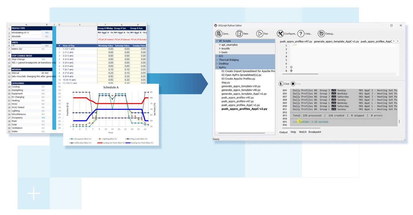
Task: Expand the api_examples folder
Action: coord(220,45)
